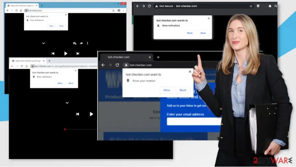Open home page in the top-left light browser
The width and height of the screenshot is (296, 167).
21,10
